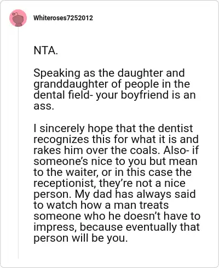The image size is (219, 268).
Task: Click the single word "ass." line
Action: tap(44, 106)
